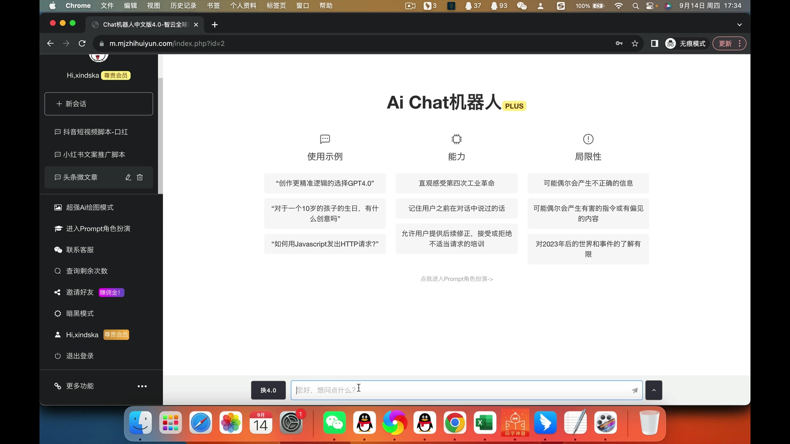This screenshot has height=444, width=790.
Task: Click 邀请好友 in the sidebar
Action: [x=80, y=292]
